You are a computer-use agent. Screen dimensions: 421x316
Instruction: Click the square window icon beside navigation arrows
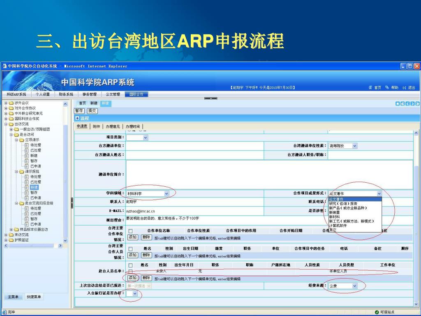click(398, 103)
